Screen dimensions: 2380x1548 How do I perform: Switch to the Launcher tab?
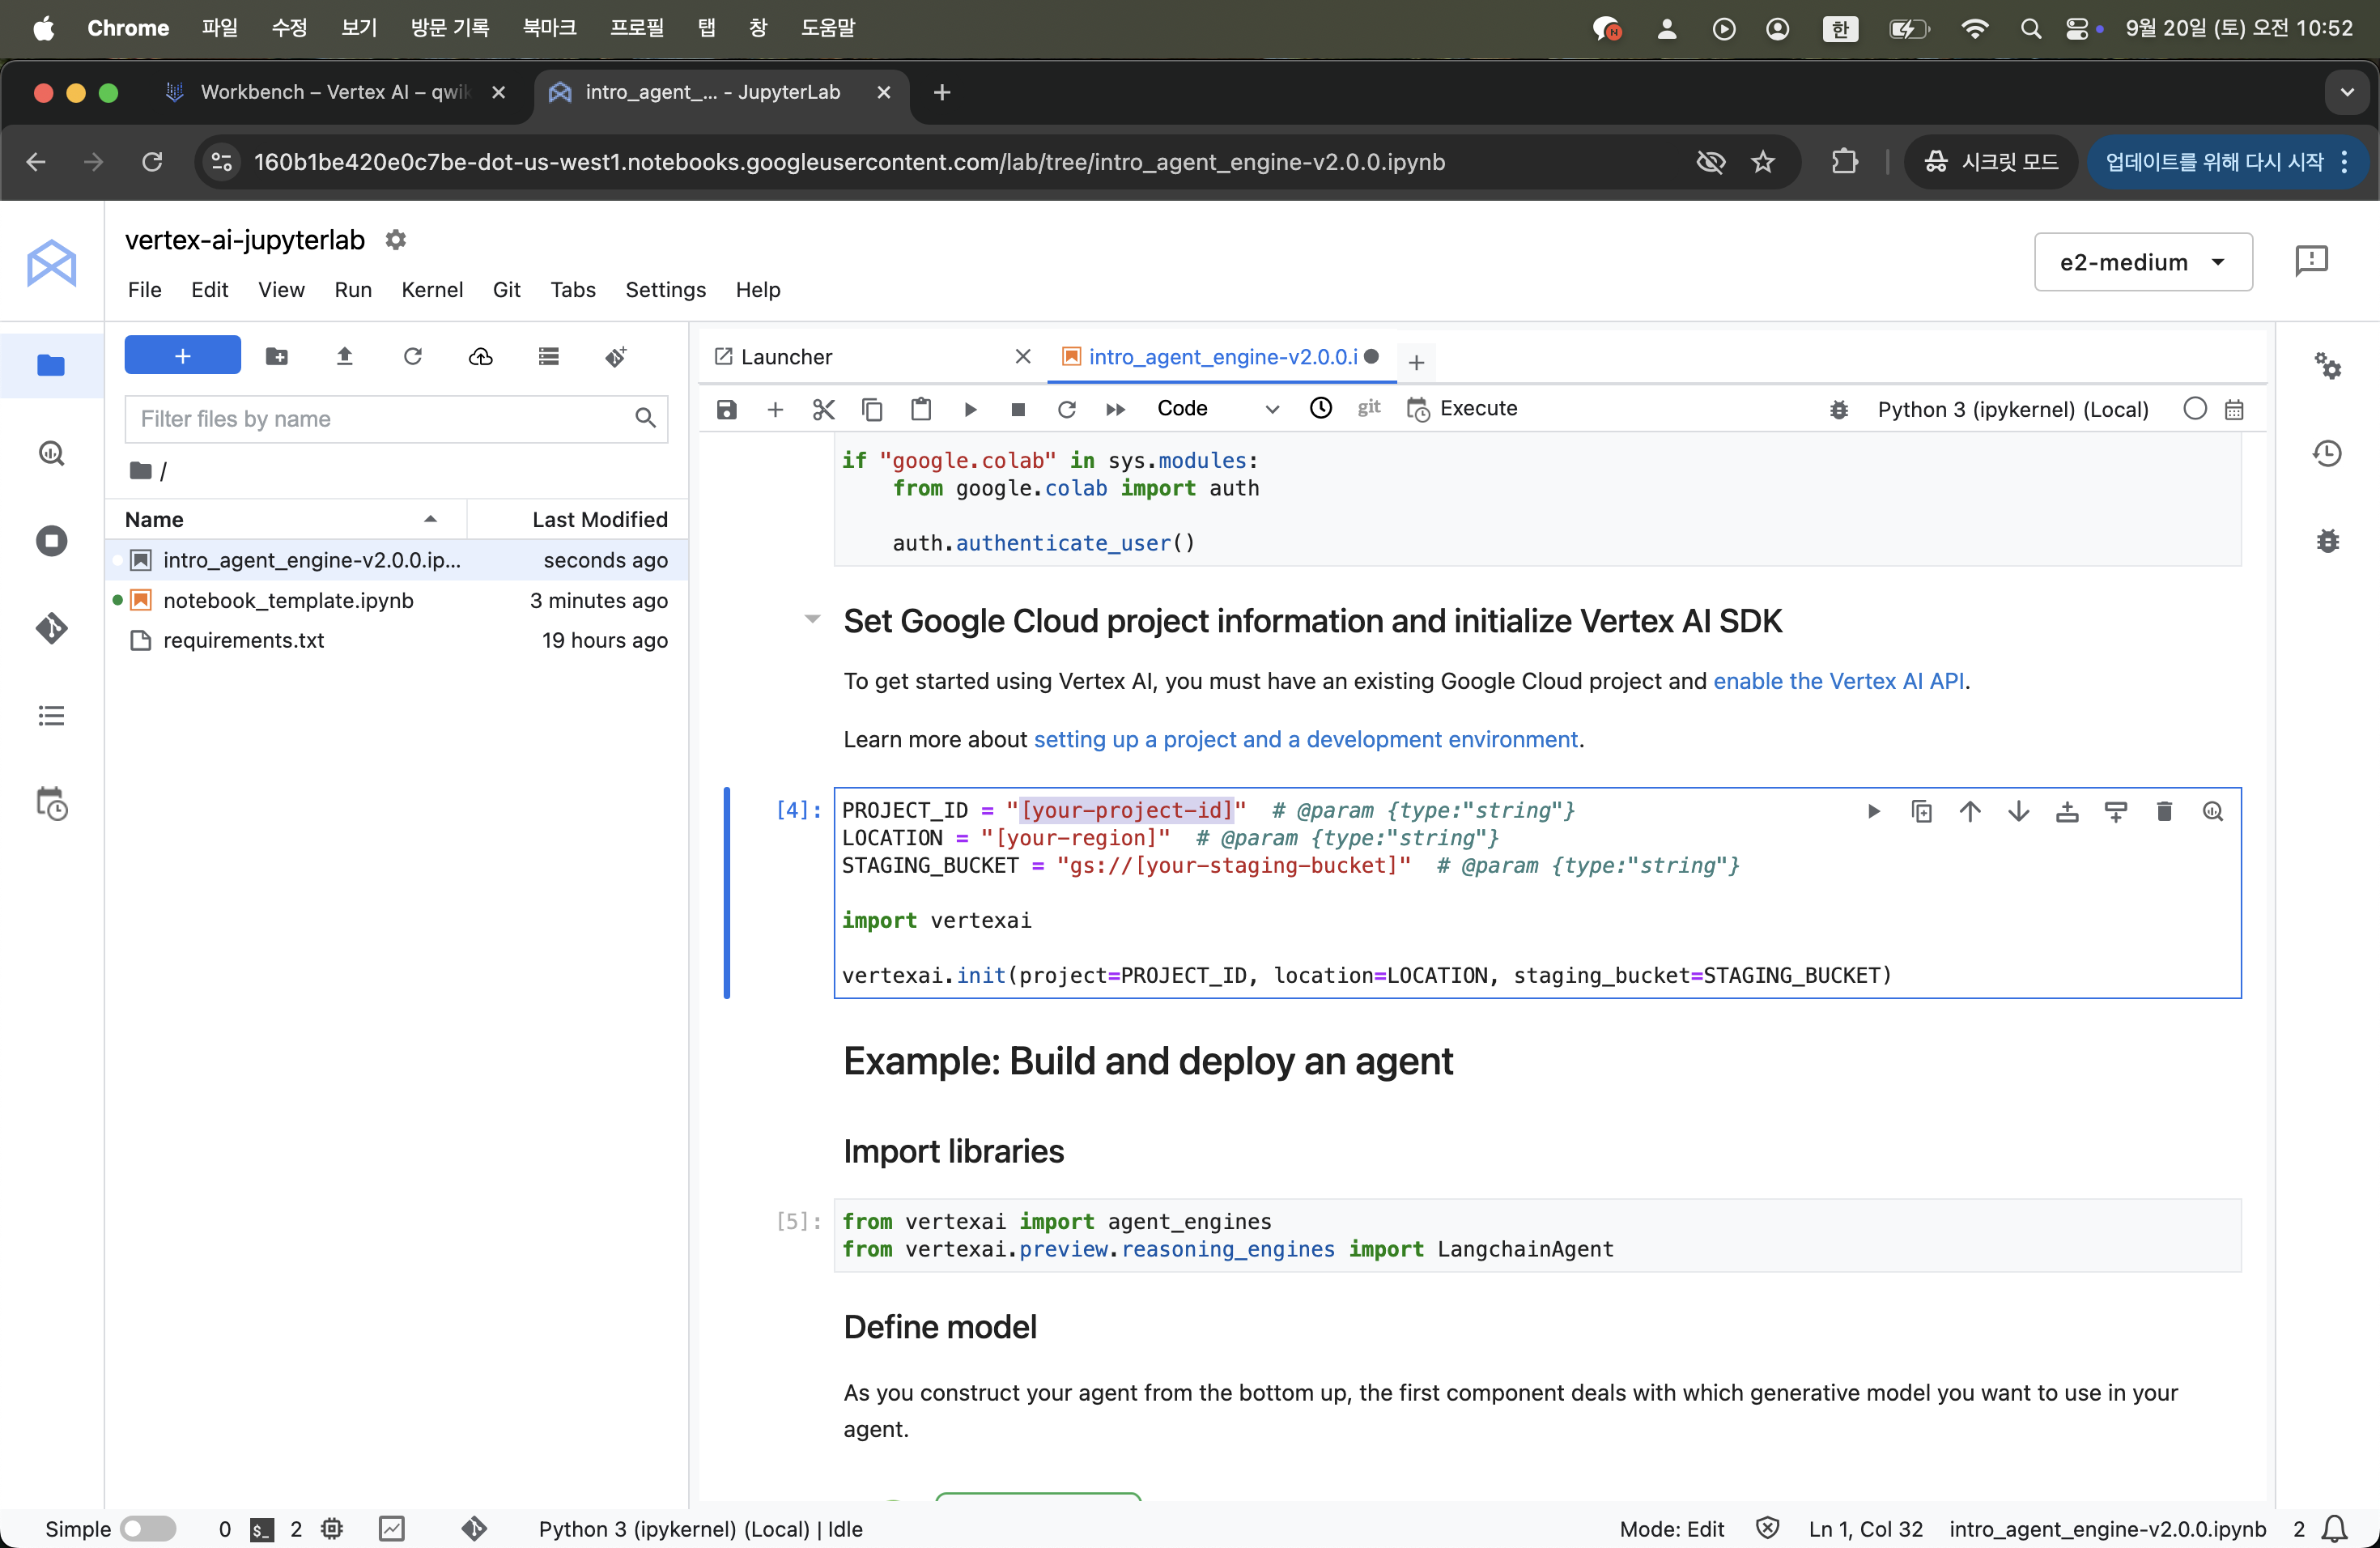[786, 357]
